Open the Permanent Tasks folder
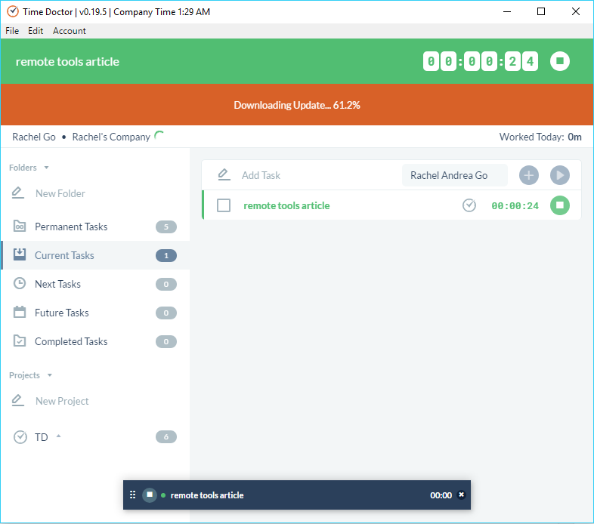 (95, 227)
